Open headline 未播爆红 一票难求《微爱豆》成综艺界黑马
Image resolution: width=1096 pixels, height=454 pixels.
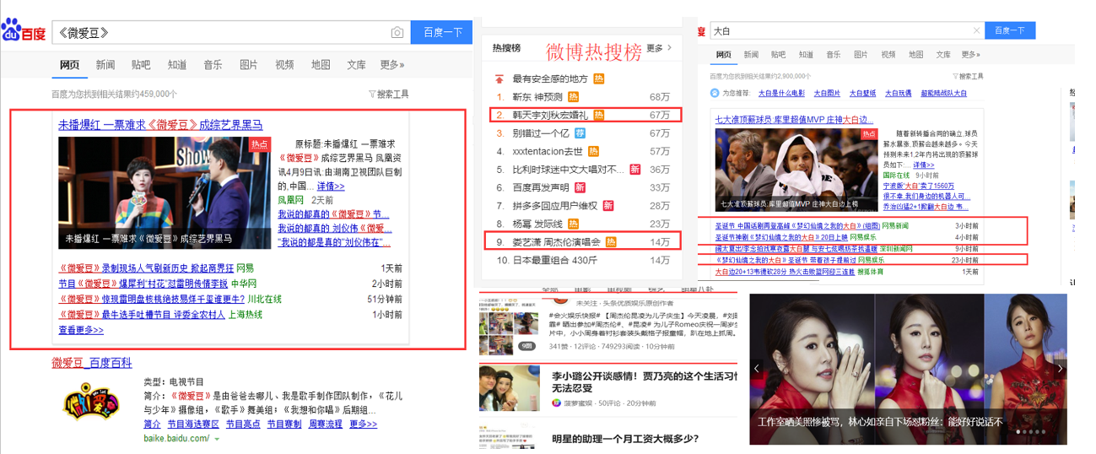[160, 124]
